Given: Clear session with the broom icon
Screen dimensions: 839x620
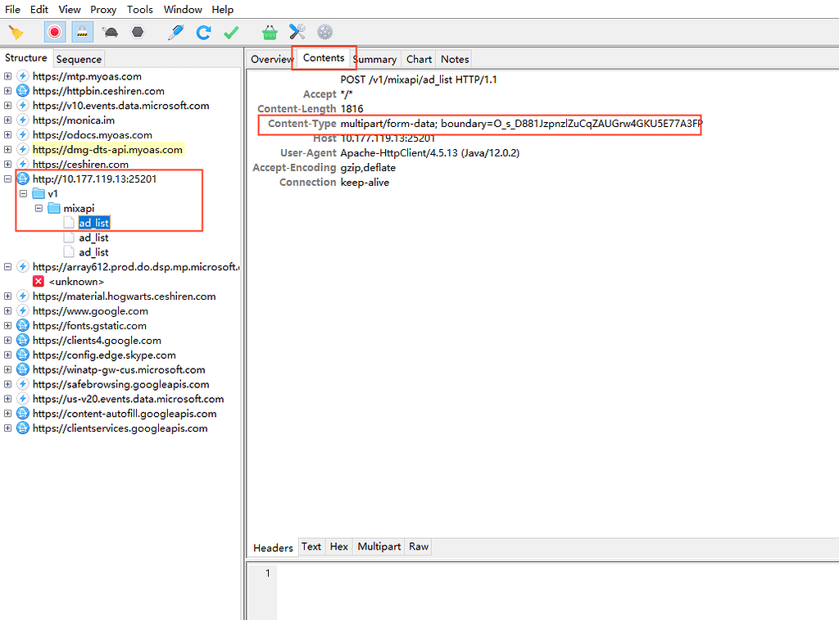Looking at the screenshot, I should (16, 33).
